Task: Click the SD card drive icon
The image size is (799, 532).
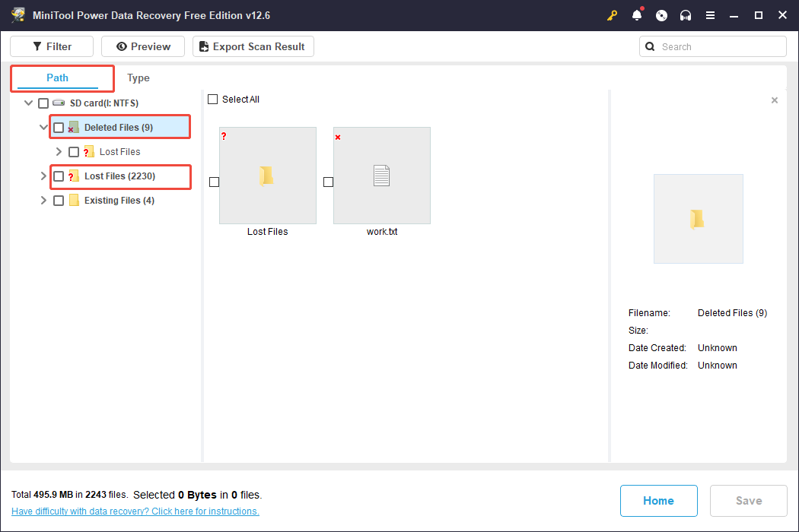Action: pos(59,103)
